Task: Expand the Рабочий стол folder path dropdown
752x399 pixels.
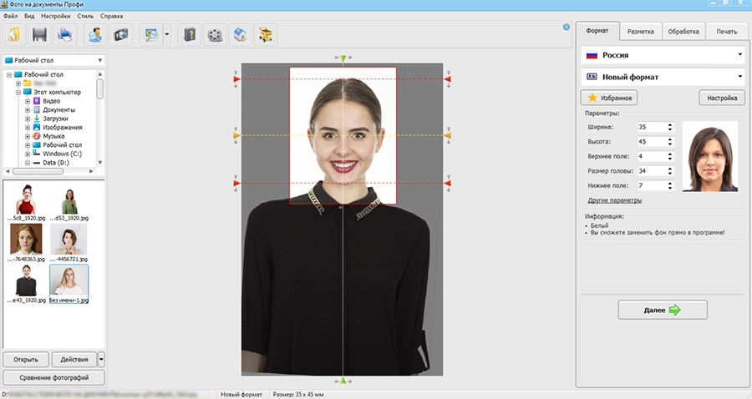Action: coord(99,60)
